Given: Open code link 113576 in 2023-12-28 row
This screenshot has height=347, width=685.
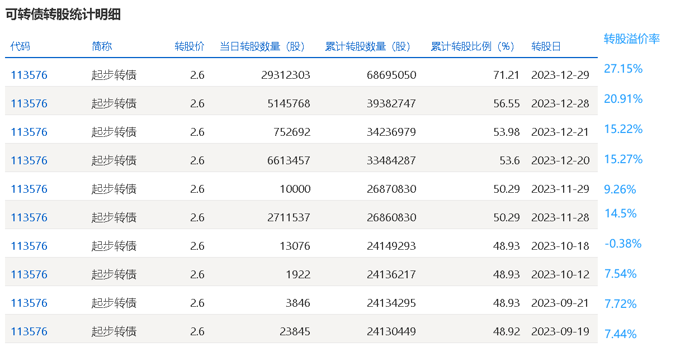Looking at the screenshot, I should pyautogui.click(x=29, y=103).
